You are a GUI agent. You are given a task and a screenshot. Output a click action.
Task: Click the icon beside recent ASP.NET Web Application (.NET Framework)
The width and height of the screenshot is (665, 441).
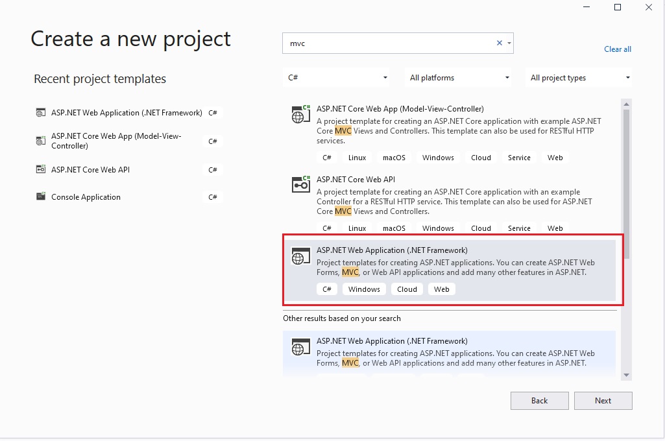pyautogui.click(x=41, y=113)
